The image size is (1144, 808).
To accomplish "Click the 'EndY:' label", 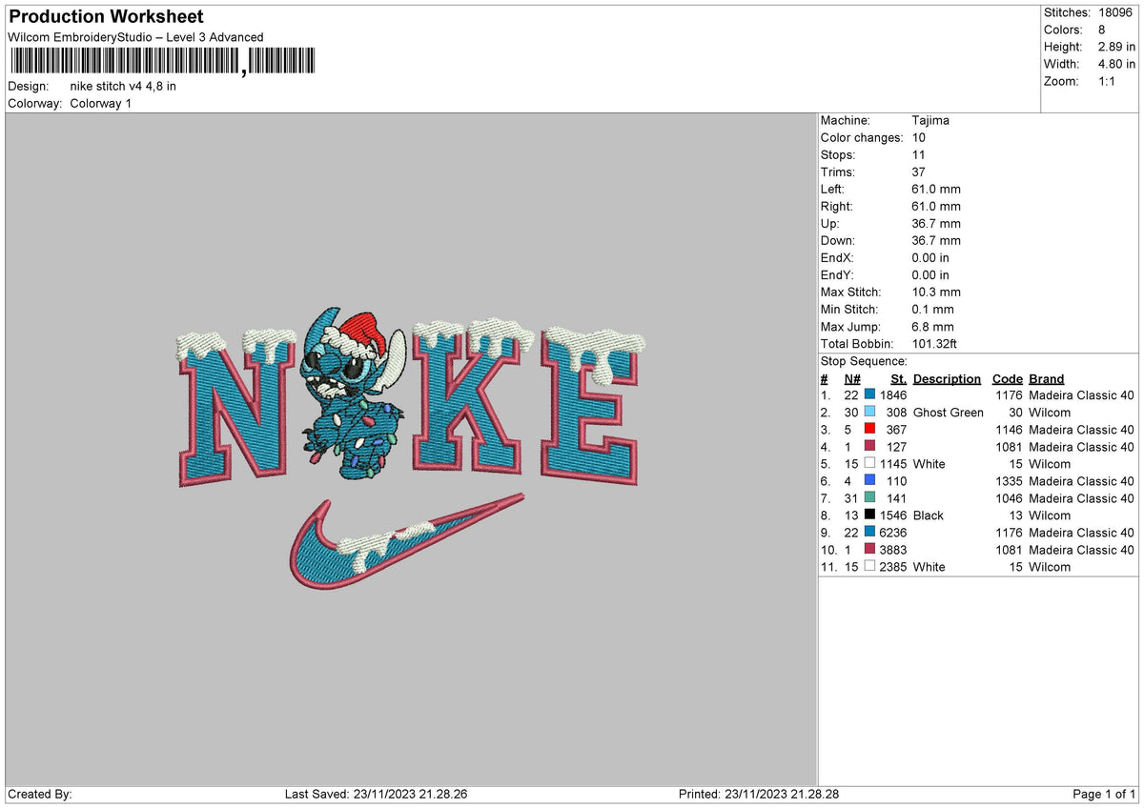I will click(837, 275).
